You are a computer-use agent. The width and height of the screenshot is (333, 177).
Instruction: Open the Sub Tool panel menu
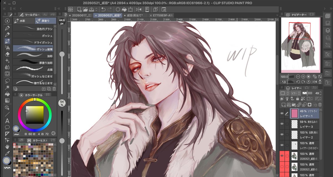tap(16, 14)
